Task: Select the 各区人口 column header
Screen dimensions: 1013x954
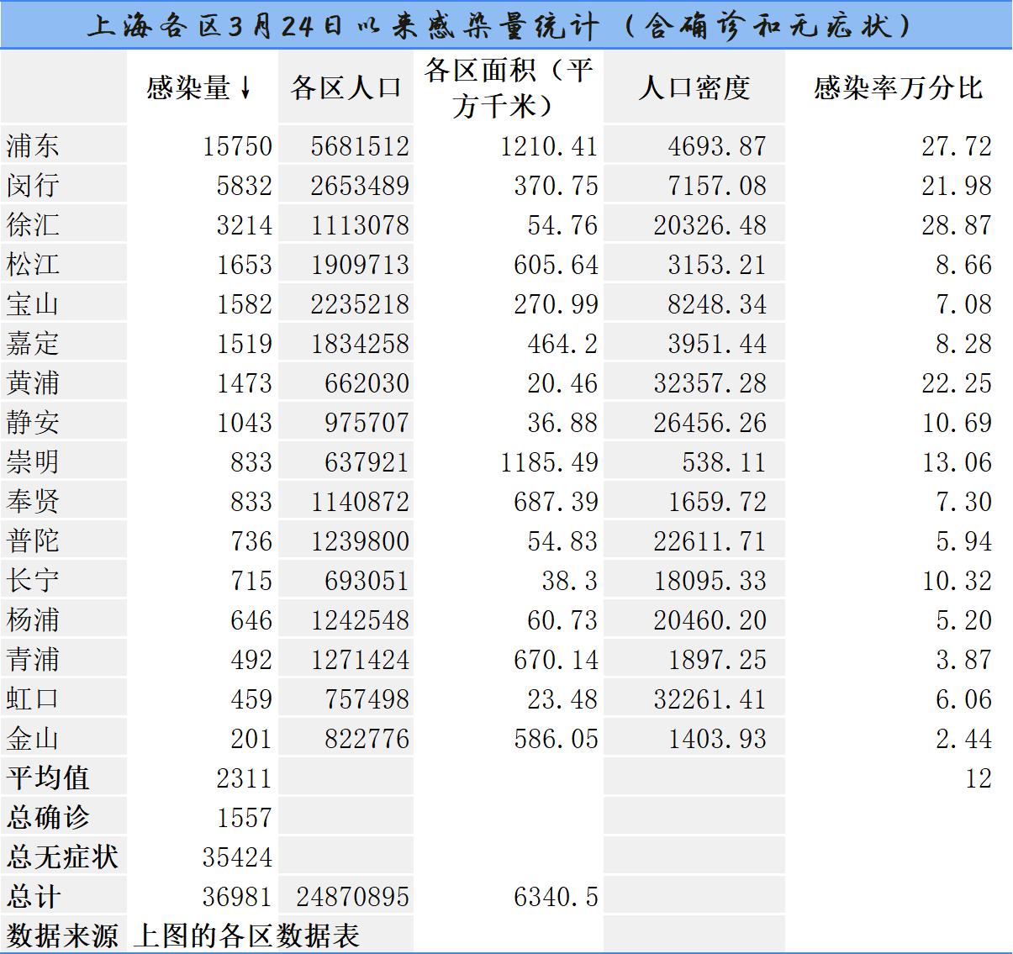Action: pyautogui.click(x=346, y=87)
